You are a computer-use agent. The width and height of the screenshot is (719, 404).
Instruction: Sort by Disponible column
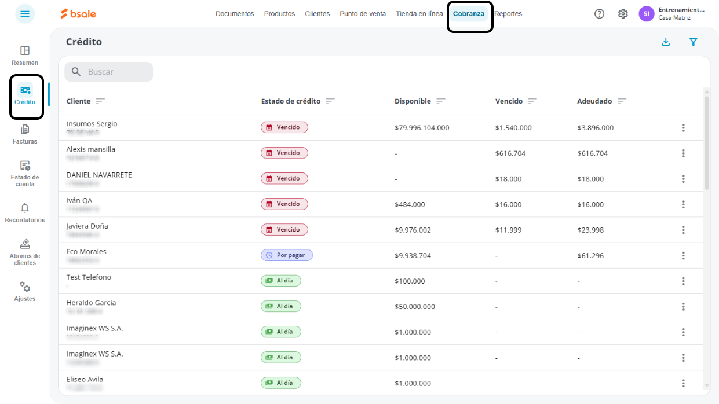[x=441, y=101]
